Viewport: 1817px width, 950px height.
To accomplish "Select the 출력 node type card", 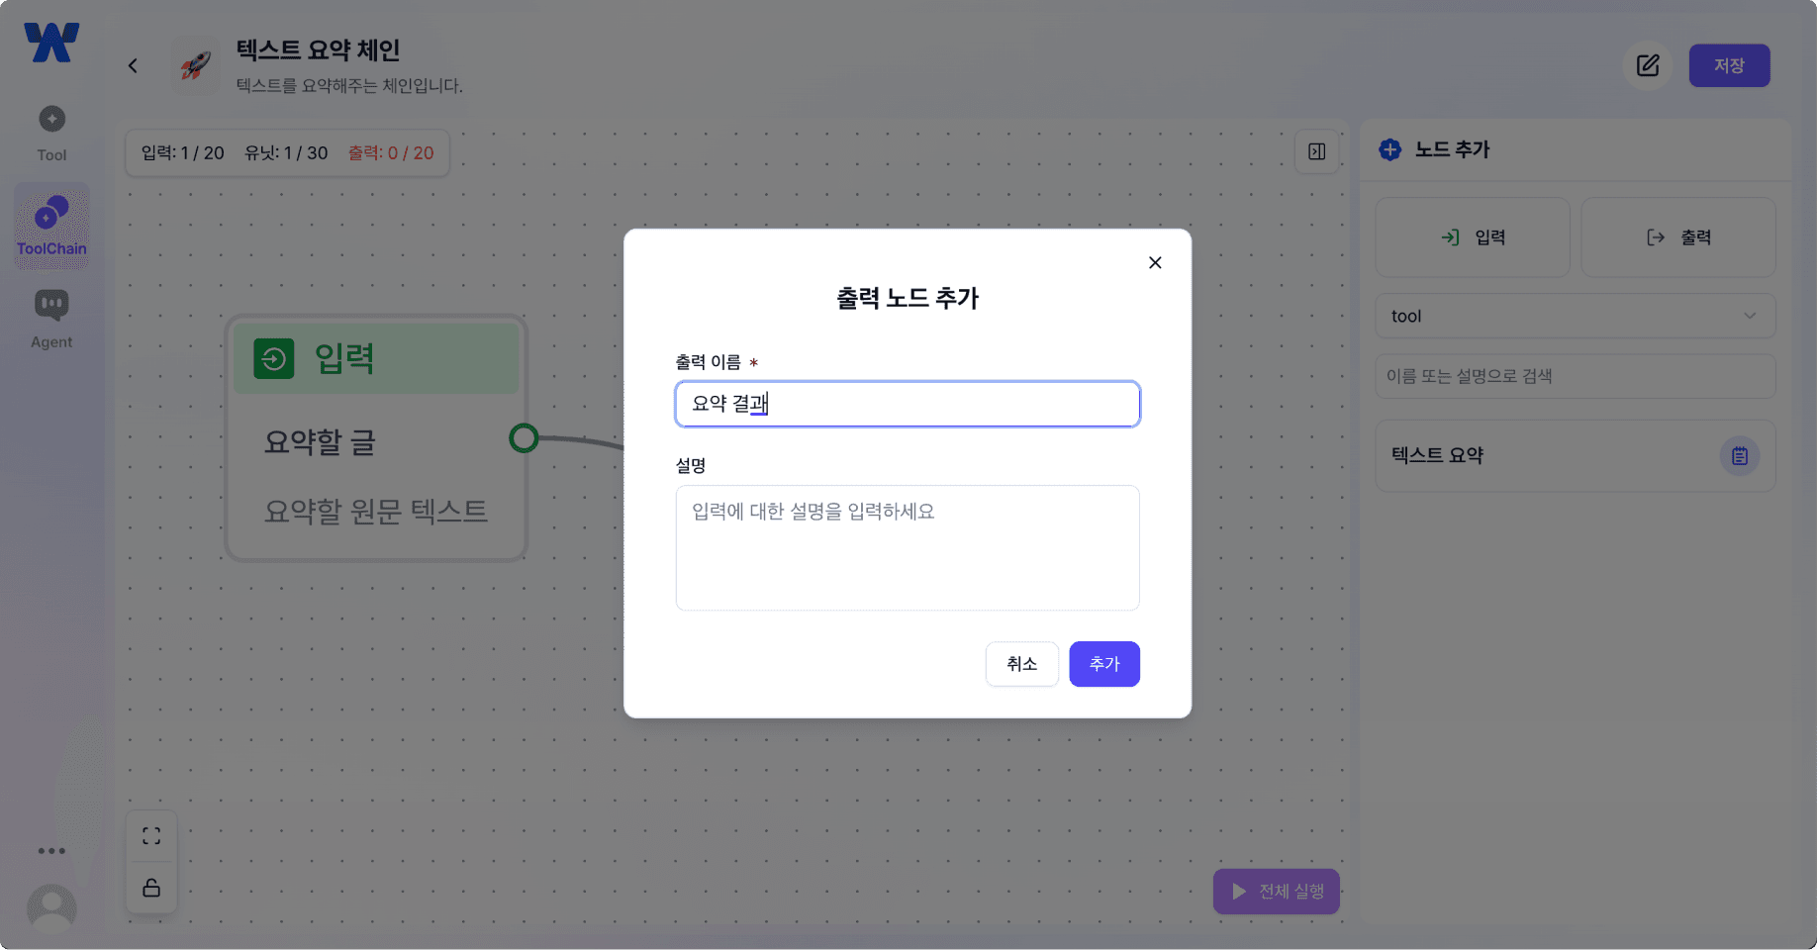I will pos(1678,237).
